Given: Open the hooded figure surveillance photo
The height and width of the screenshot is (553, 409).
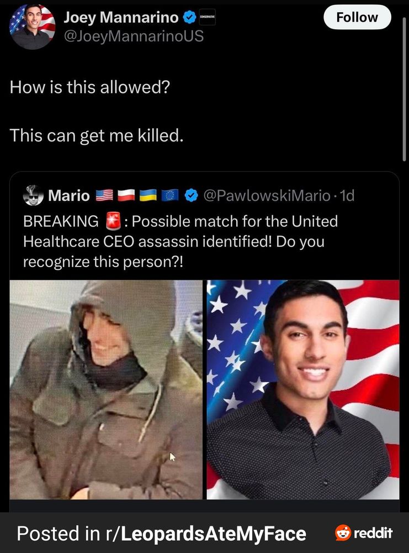Looking at the screenshot, I should (106, 390).
